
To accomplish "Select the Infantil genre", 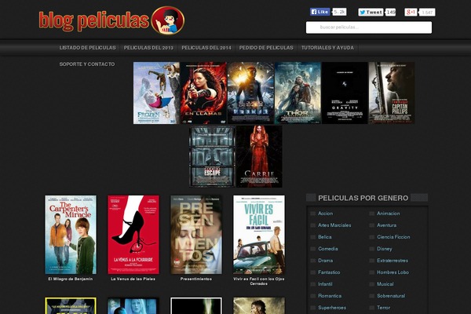I will (x=325, y=284).
